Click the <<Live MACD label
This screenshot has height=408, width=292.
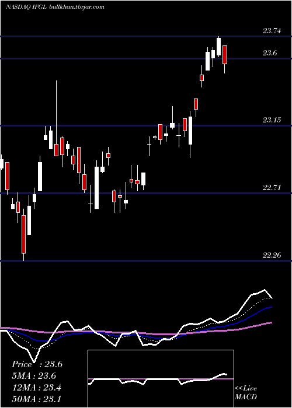coord(246,392)
